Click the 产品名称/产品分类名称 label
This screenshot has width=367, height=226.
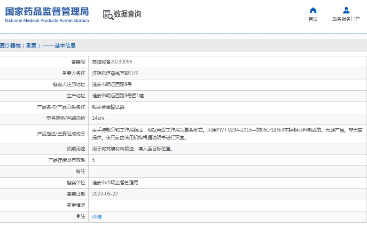tap(61, 107)
